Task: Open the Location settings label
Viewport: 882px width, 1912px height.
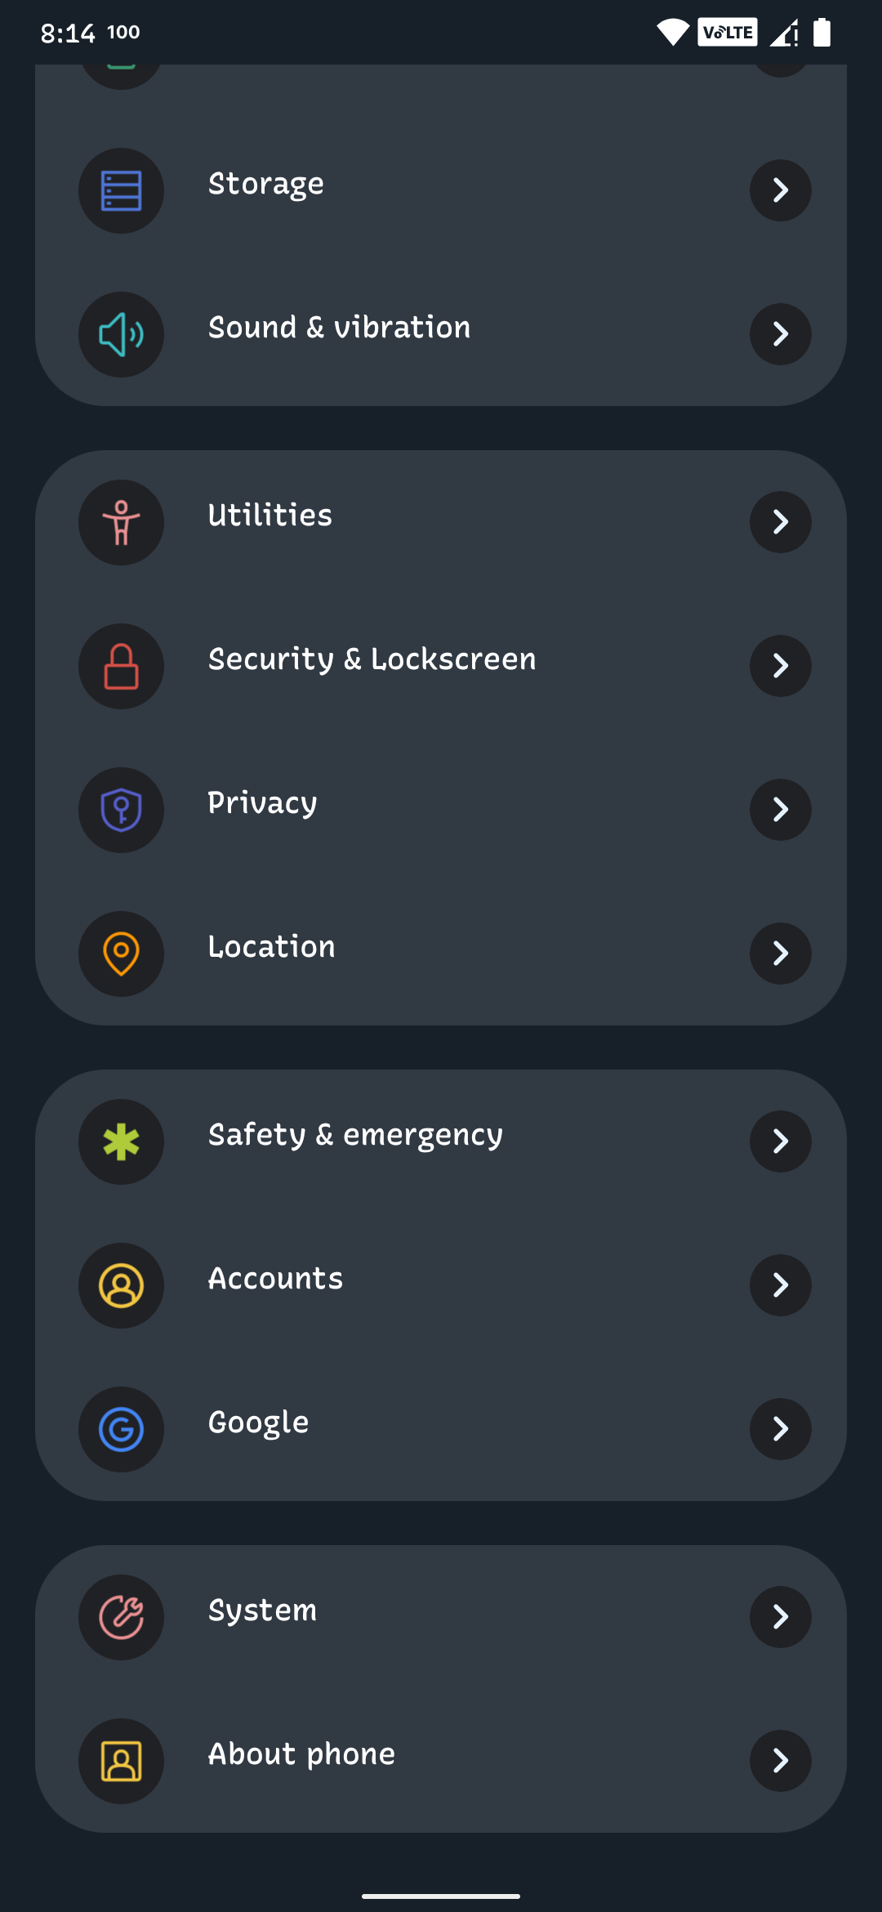Action: coord(271,947)
